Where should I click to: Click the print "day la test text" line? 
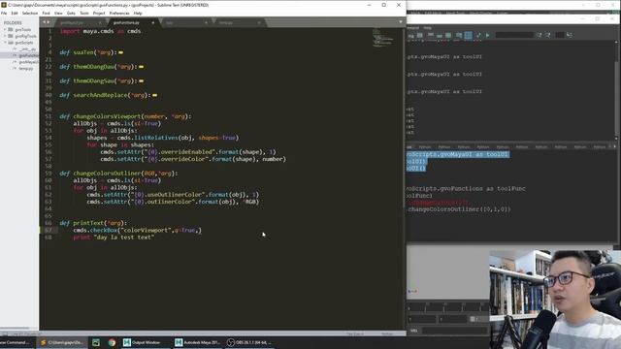pyautogui.click(x=114, y=238)
